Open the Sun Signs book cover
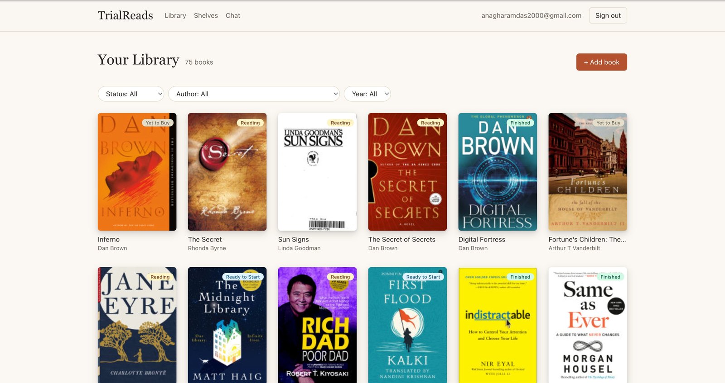Screen dimensions: 725x383 coord(317,172)
